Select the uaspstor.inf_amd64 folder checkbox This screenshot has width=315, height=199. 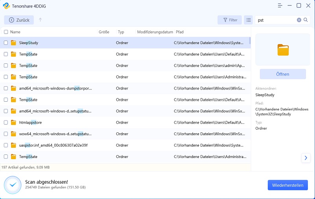(6, 145)
